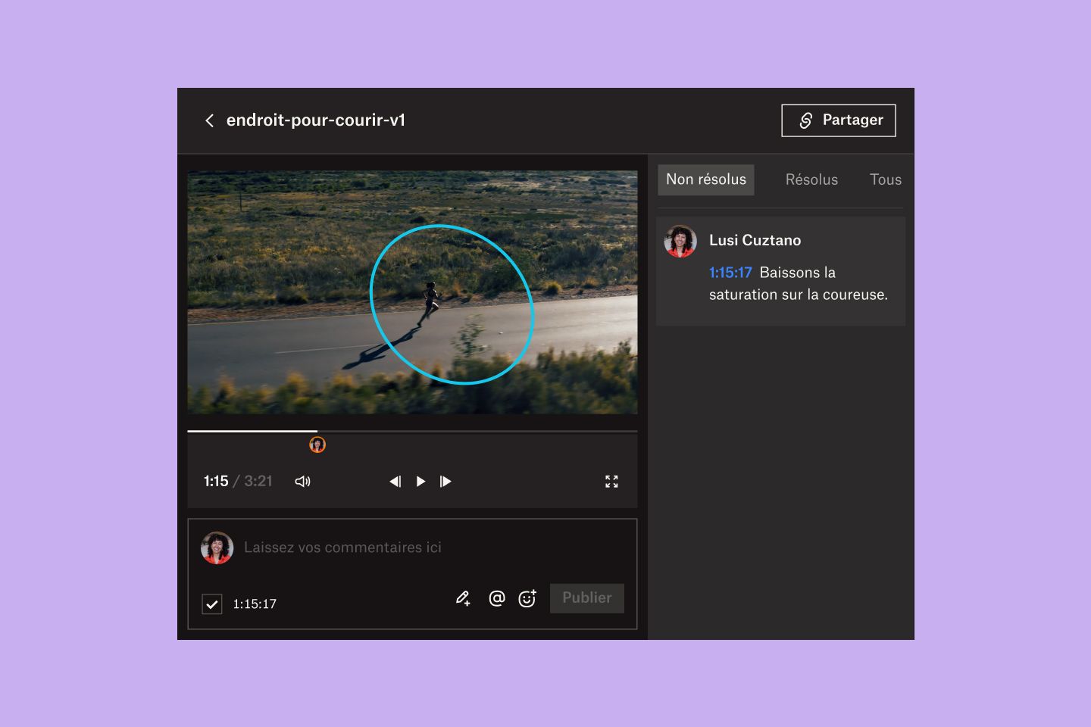This screenshot has width=1091, height=727.
Task: Play the video
Action: point(420,481)
